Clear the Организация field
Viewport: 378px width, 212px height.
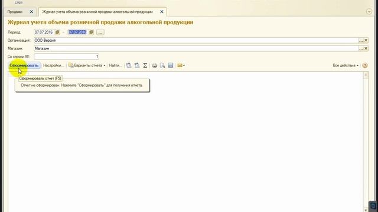click(366, 41)
